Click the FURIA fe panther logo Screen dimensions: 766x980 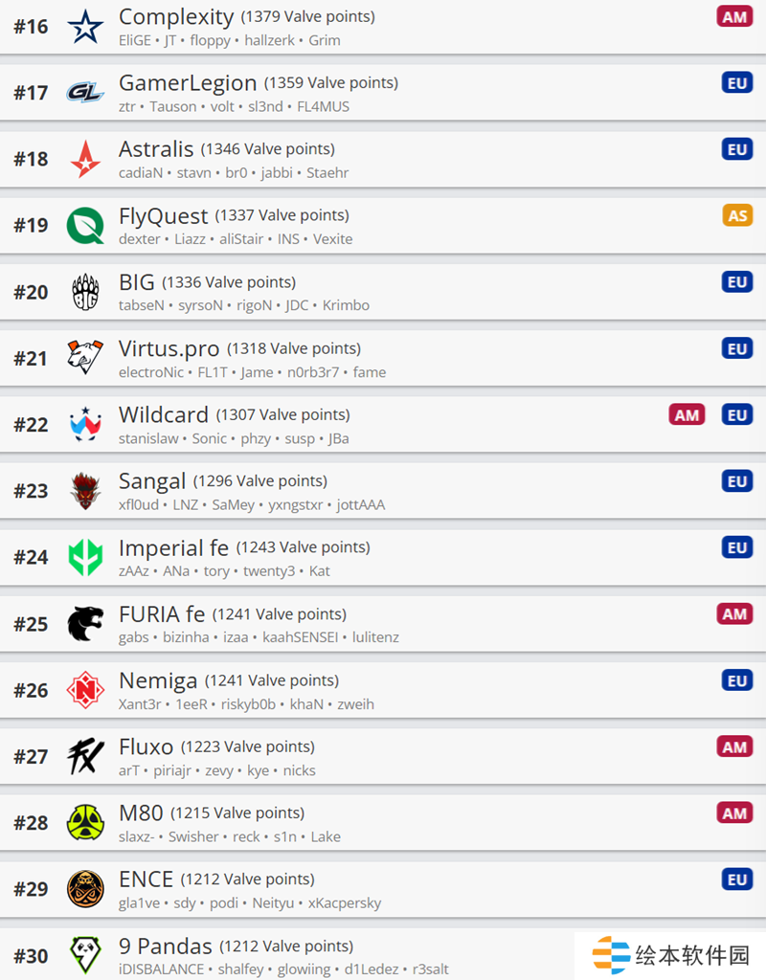(x=85, y=624)
